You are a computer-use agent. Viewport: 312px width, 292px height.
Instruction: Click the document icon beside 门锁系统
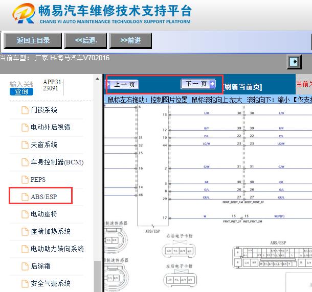25,110
